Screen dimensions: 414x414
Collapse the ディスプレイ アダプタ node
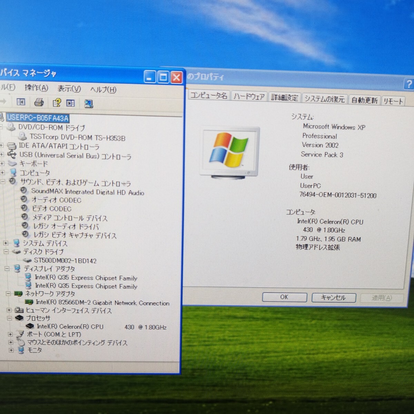tap(7, 268)
